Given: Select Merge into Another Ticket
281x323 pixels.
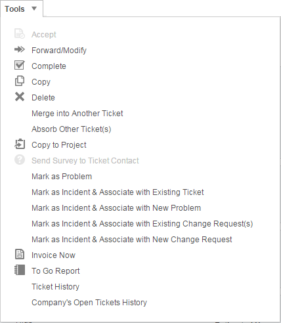Looking at the screenshot, I should pos(77,114).
